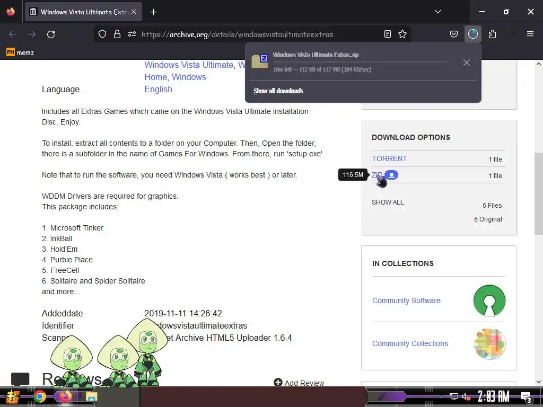This screenshot has height=407, width=543.
Task: Click the page vertical scrollbar thumb
Action: [x=539, y=193]
